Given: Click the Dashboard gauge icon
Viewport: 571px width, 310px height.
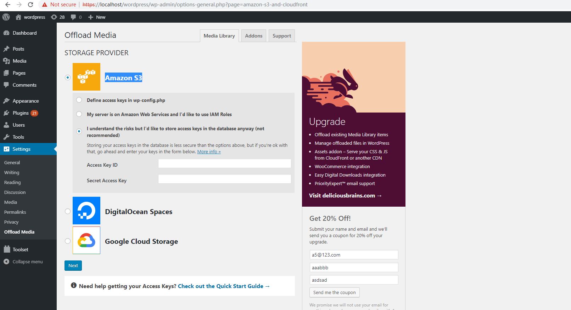Looking at the screenshot, I should pos(6,33).
